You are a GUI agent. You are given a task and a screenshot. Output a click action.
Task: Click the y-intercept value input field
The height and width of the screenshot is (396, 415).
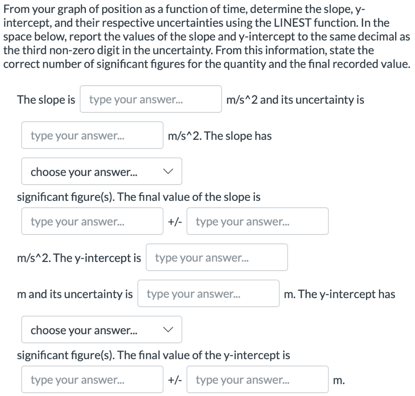[x=216, y=257]
